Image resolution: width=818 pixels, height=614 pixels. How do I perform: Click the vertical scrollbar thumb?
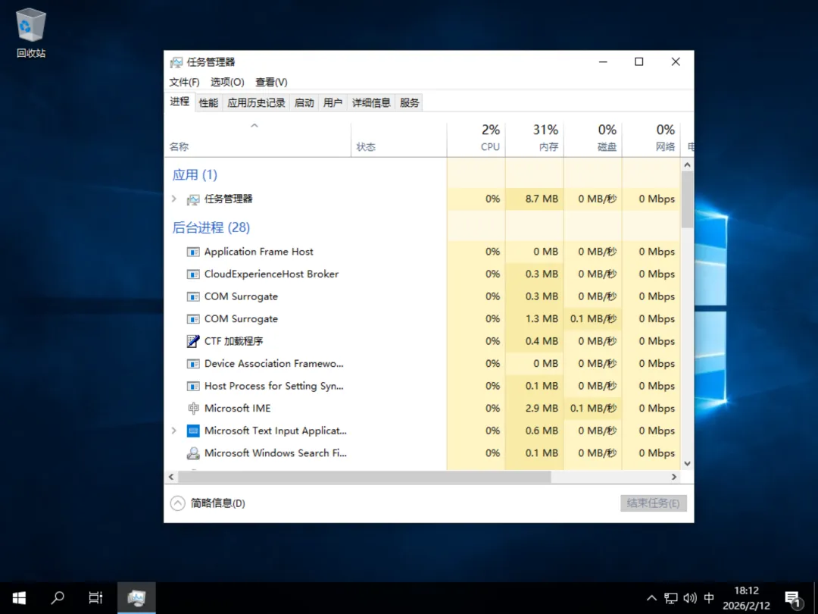coord(687,199)
